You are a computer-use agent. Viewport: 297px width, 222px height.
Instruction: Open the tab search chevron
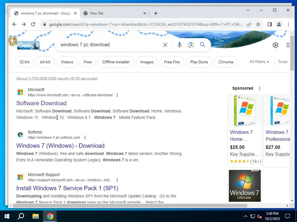248,10
